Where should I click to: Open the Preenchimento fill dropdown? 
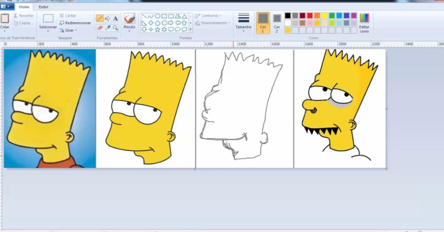[213, 23]
